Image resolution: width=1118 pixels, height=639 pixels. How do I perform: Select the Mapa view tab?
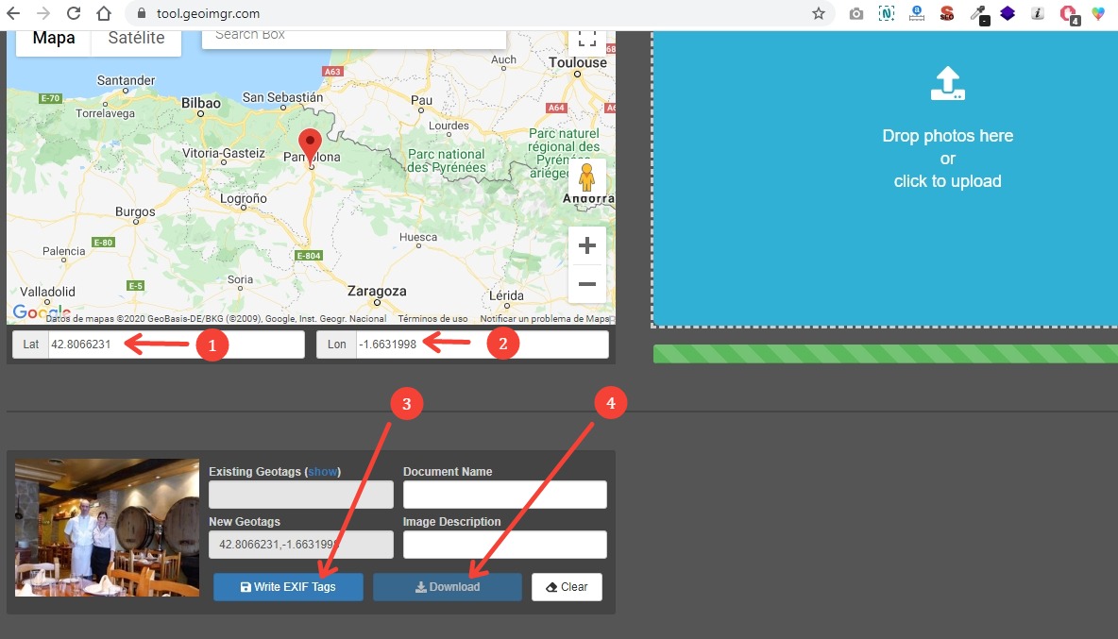53,38
